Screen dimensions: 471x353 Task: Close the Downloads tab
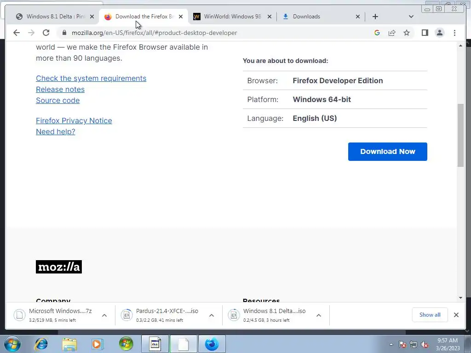(358, 17)
